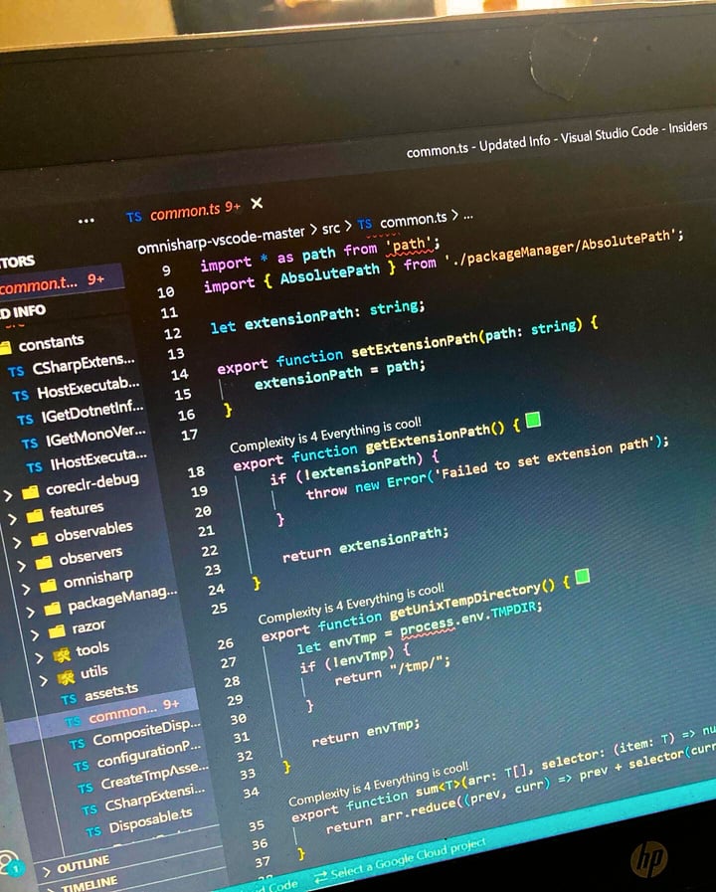Image resolution: width=716 pixels, height=892 pixels.
Task: Switch to the common.ts editor tab
Action: point(185,212)
